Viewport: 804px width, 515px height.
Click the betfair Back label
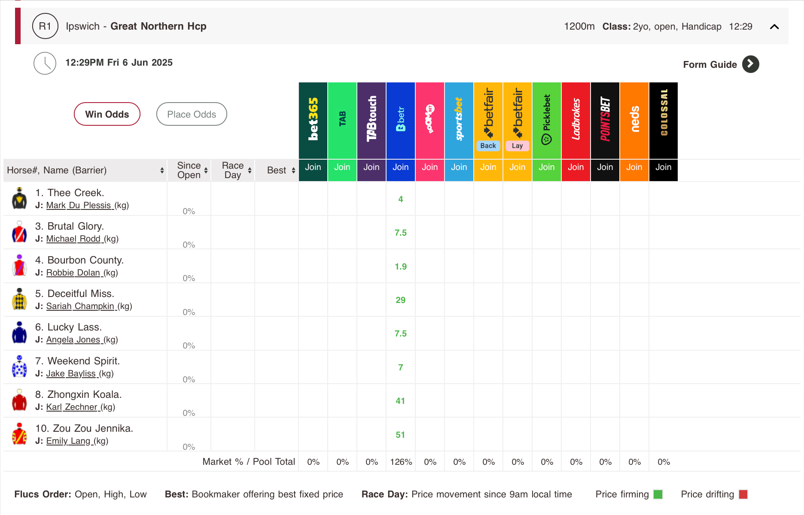point(488,146)
